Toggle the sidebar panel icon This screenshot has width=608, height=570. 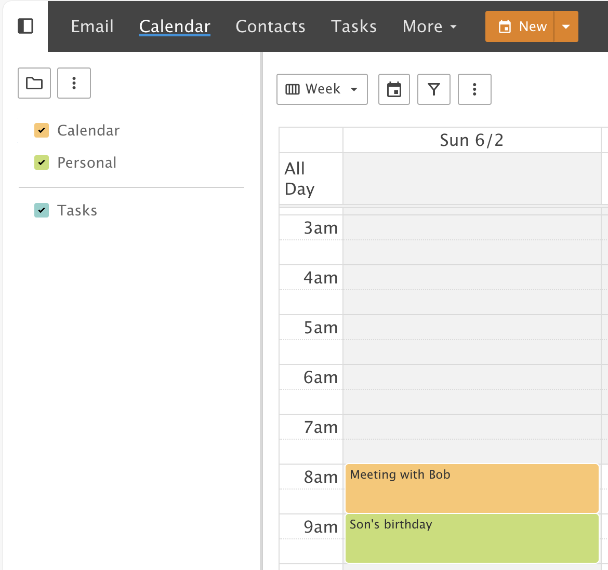[25, 26]
